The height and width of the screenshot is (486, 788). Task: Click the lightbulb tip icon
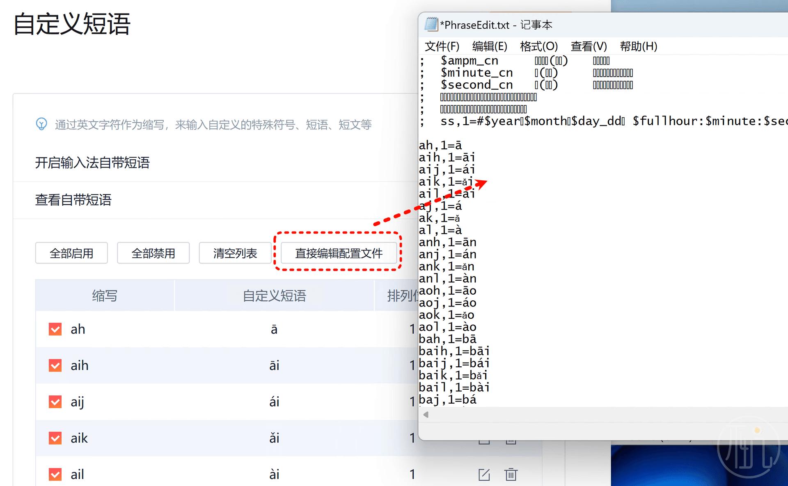click(x=41, y=124)
